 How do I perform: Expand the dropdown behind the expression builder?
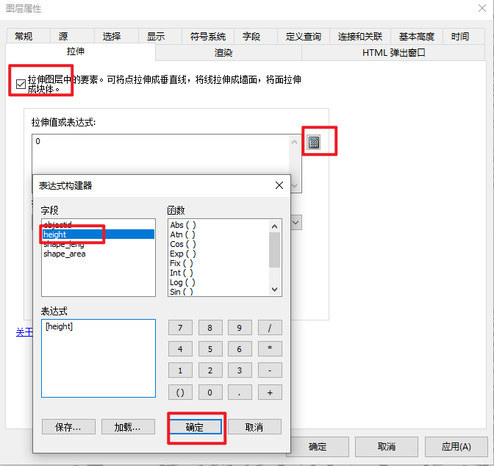click(x=296, y=221)
